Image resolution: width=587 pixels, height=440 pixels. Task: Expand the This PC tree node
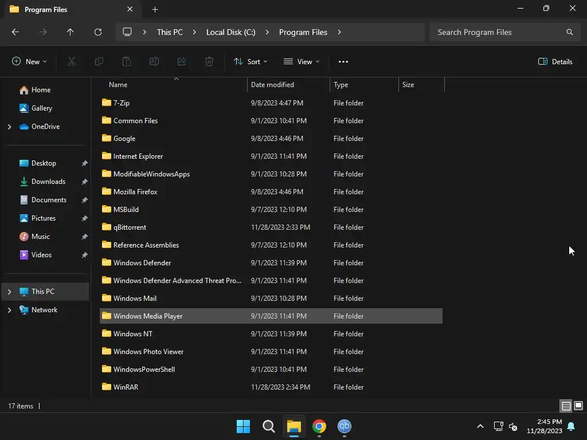tap(9, 292)
